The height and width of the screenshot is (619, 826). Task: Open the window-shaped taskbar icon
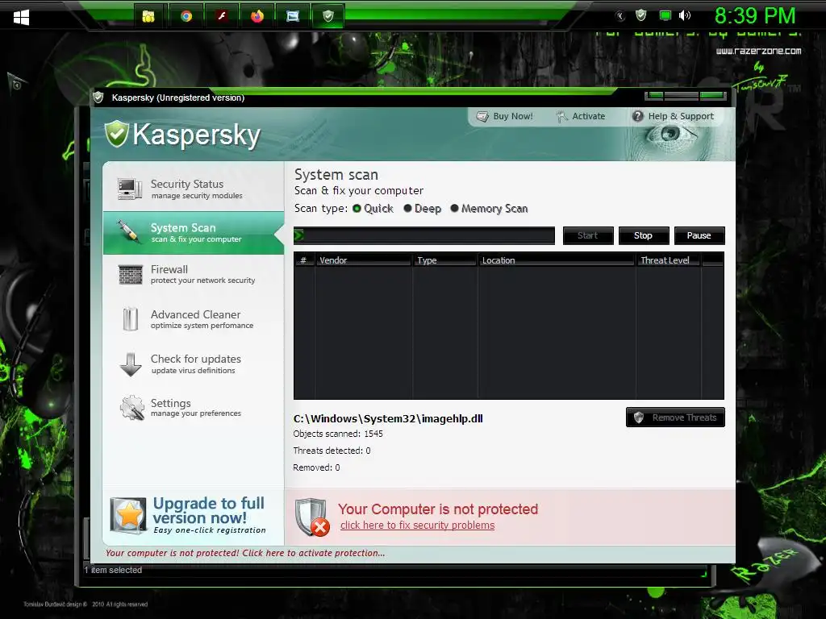coord(292,16)
